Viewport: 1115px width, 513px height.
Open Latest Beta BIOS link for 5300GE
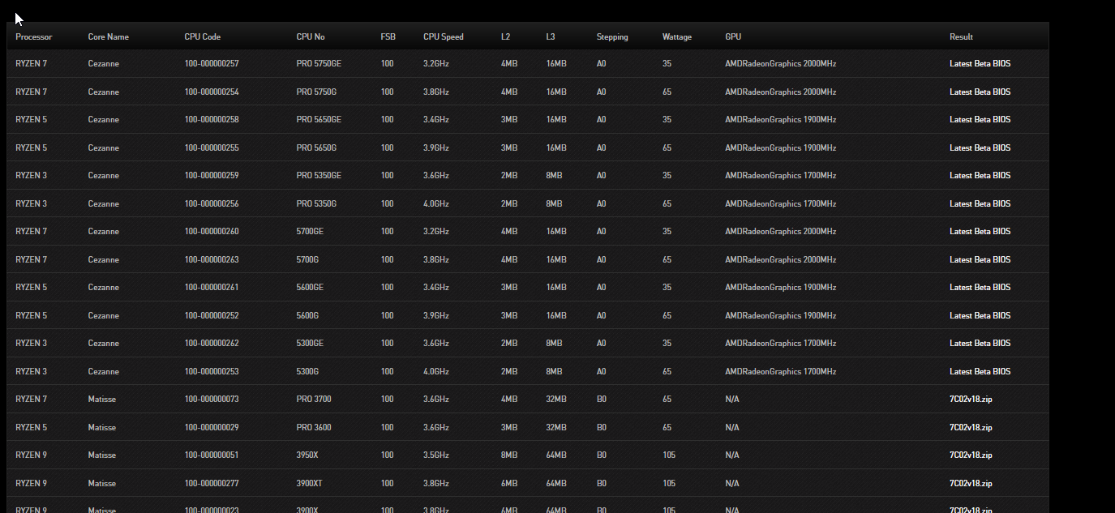click(980, 344)
